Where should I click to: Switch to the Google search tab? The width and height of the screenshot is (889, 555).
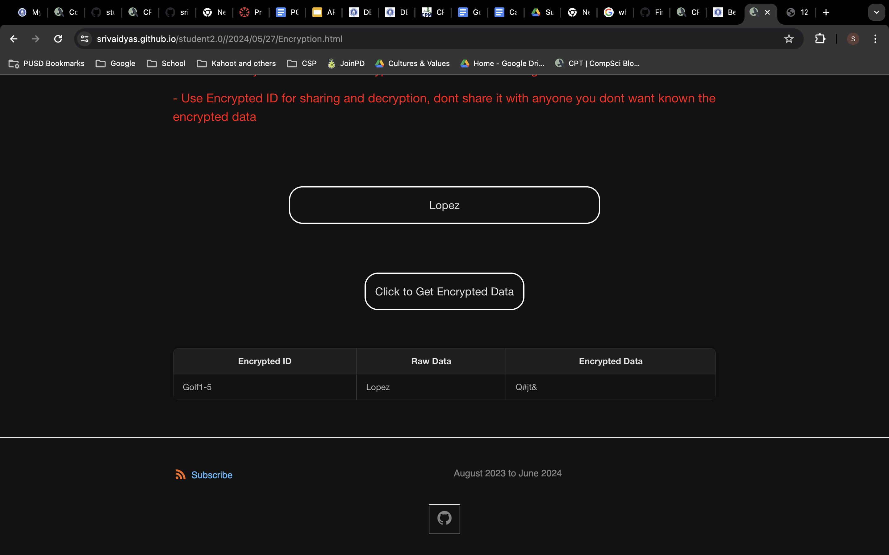(615, 12)
